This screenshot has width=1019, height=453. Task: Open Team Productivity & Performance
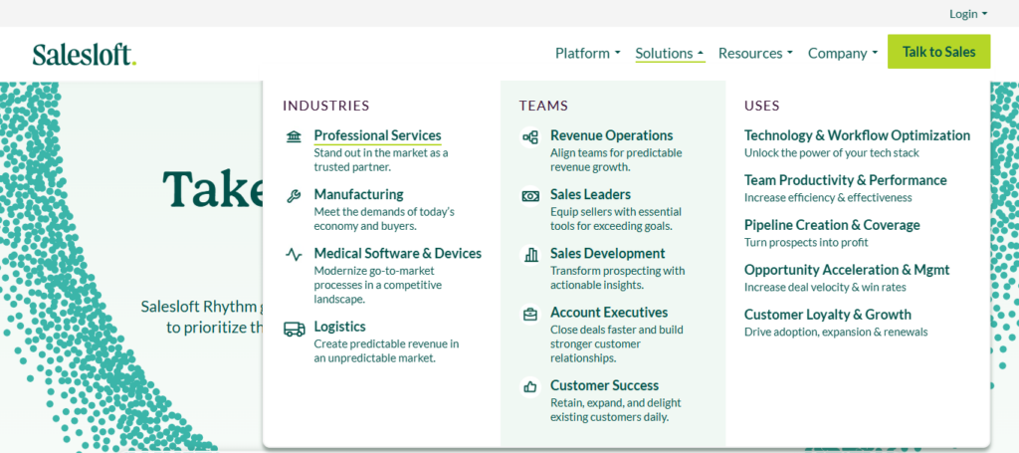[846, 180]
